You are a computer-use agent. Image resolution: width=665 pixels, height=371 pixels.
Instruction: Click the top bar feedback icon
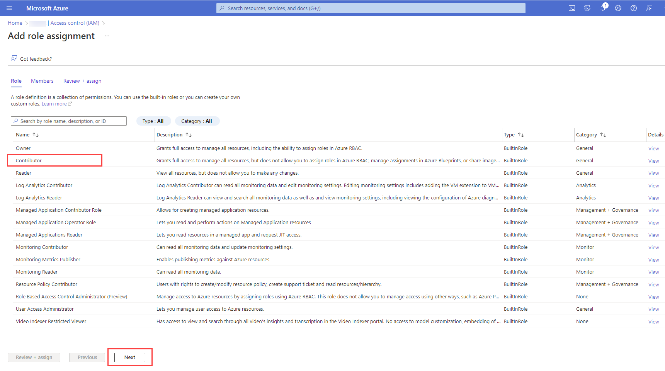pyautogui.click(x=649, y=8)
